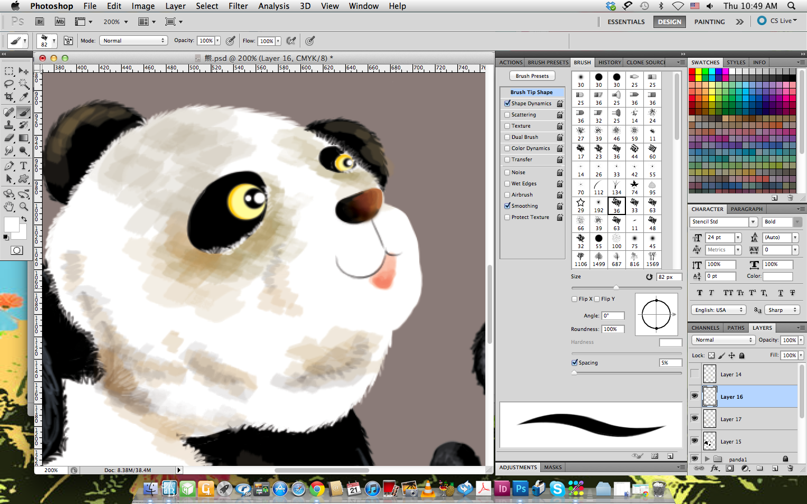Select the Zoom tool in toolbox
The height and width of the screenshot is (504, 807).
pos(24,207)
